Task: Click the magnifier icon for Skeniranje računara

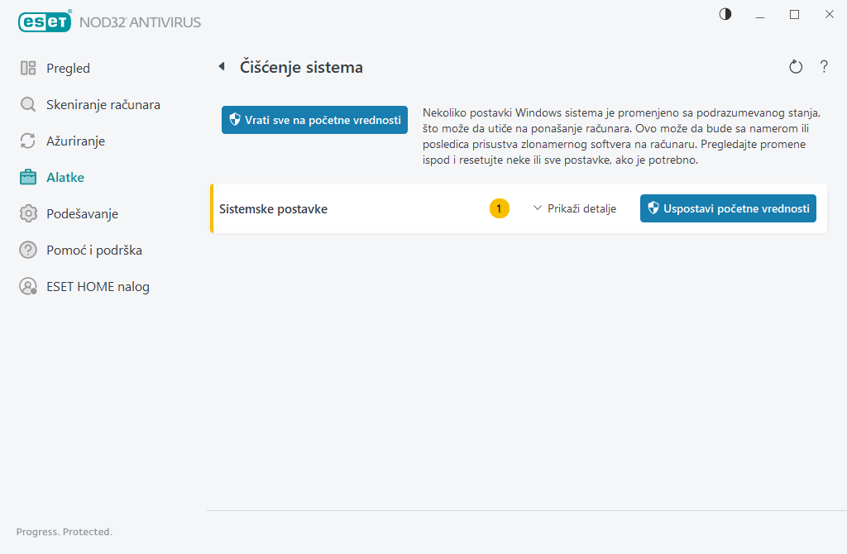Action: [28, 105]
